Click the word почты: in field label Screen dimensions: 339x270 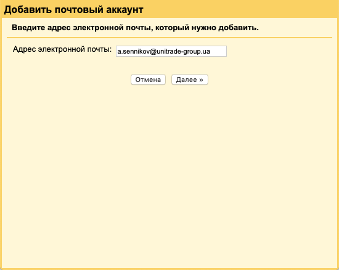[x=99, y=50]
